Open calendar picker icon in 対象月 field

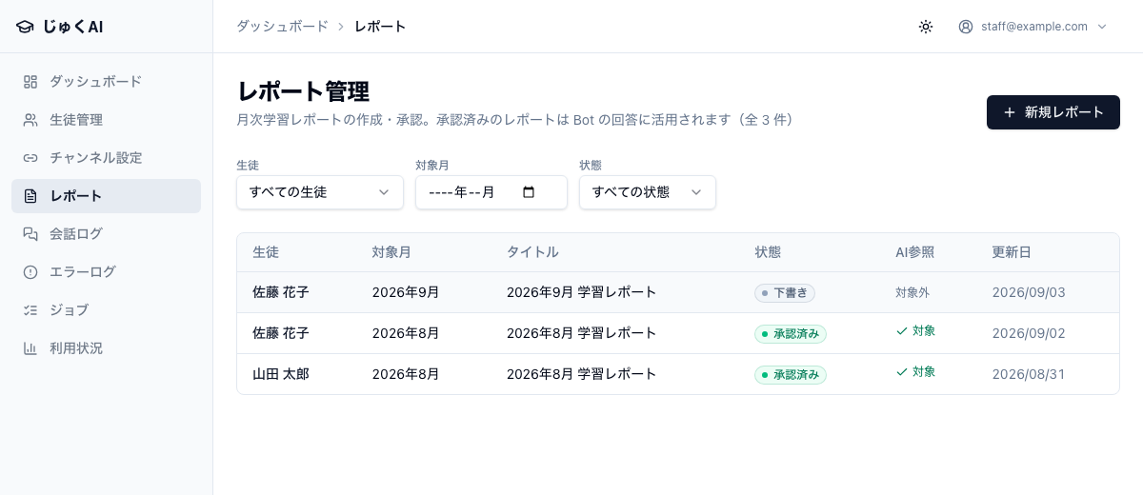tap(530, 192)
